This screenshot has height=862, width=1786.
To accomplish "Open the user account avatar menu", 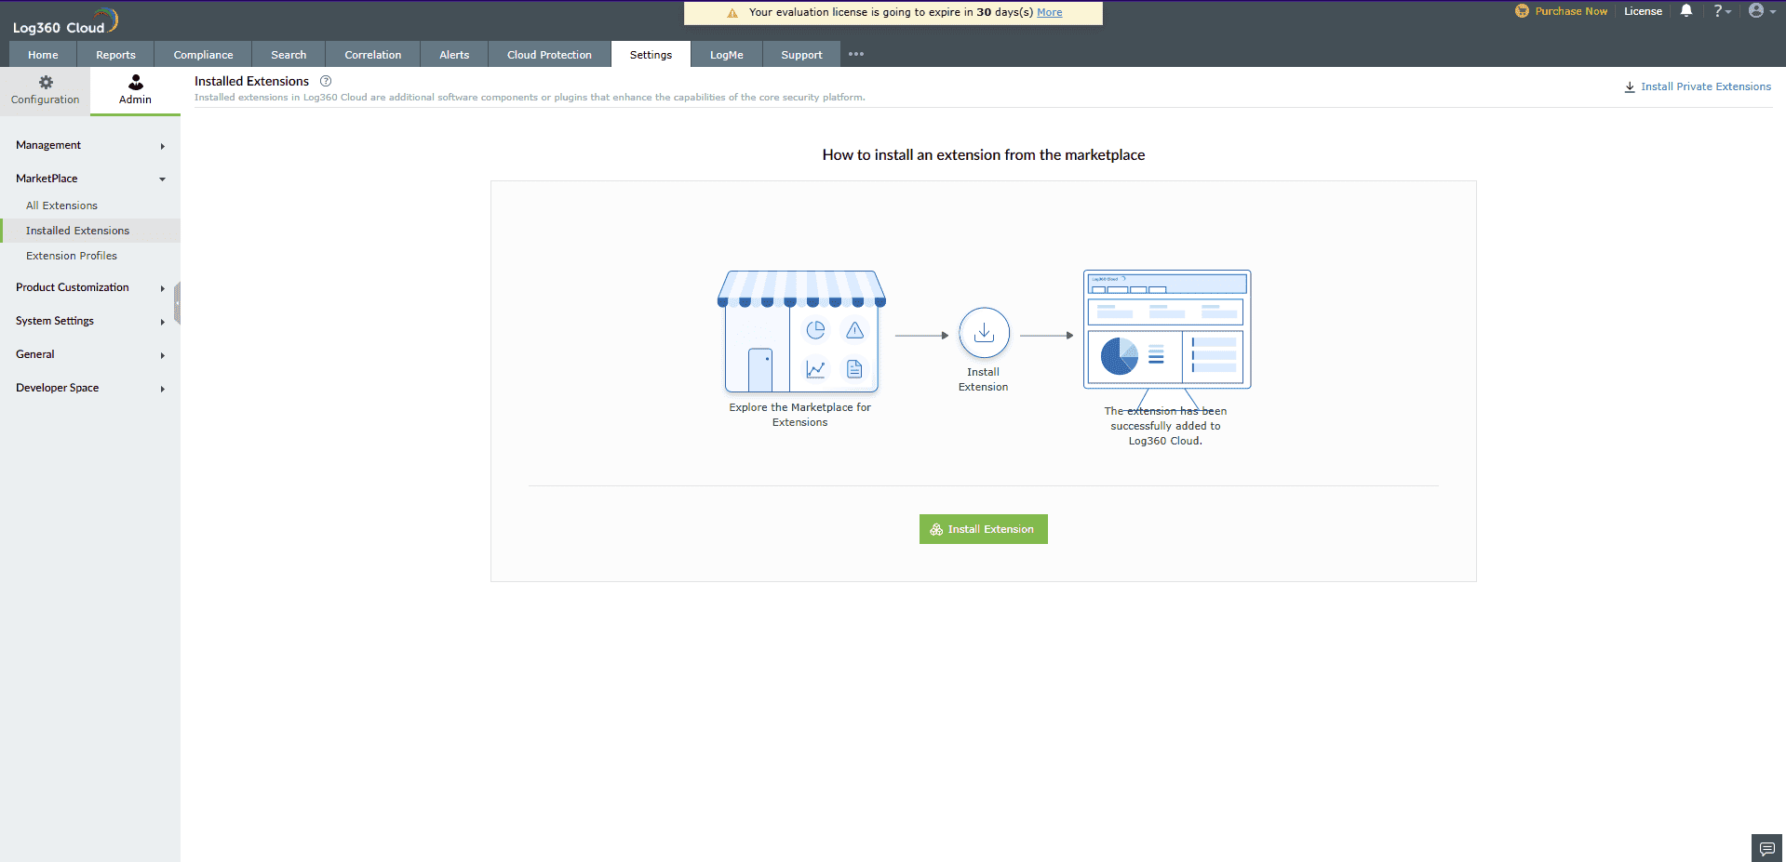I will (x=1762, y=11).
